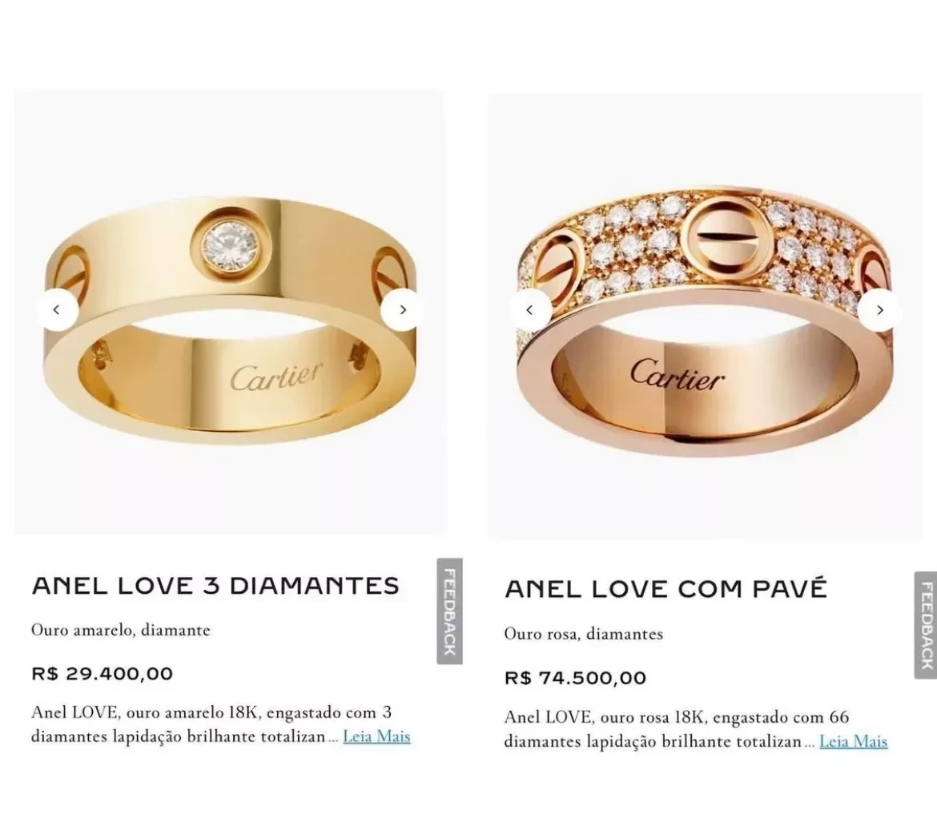Open Anel Love Com Pavé title
937x835 pixels.
coord(666,589)
